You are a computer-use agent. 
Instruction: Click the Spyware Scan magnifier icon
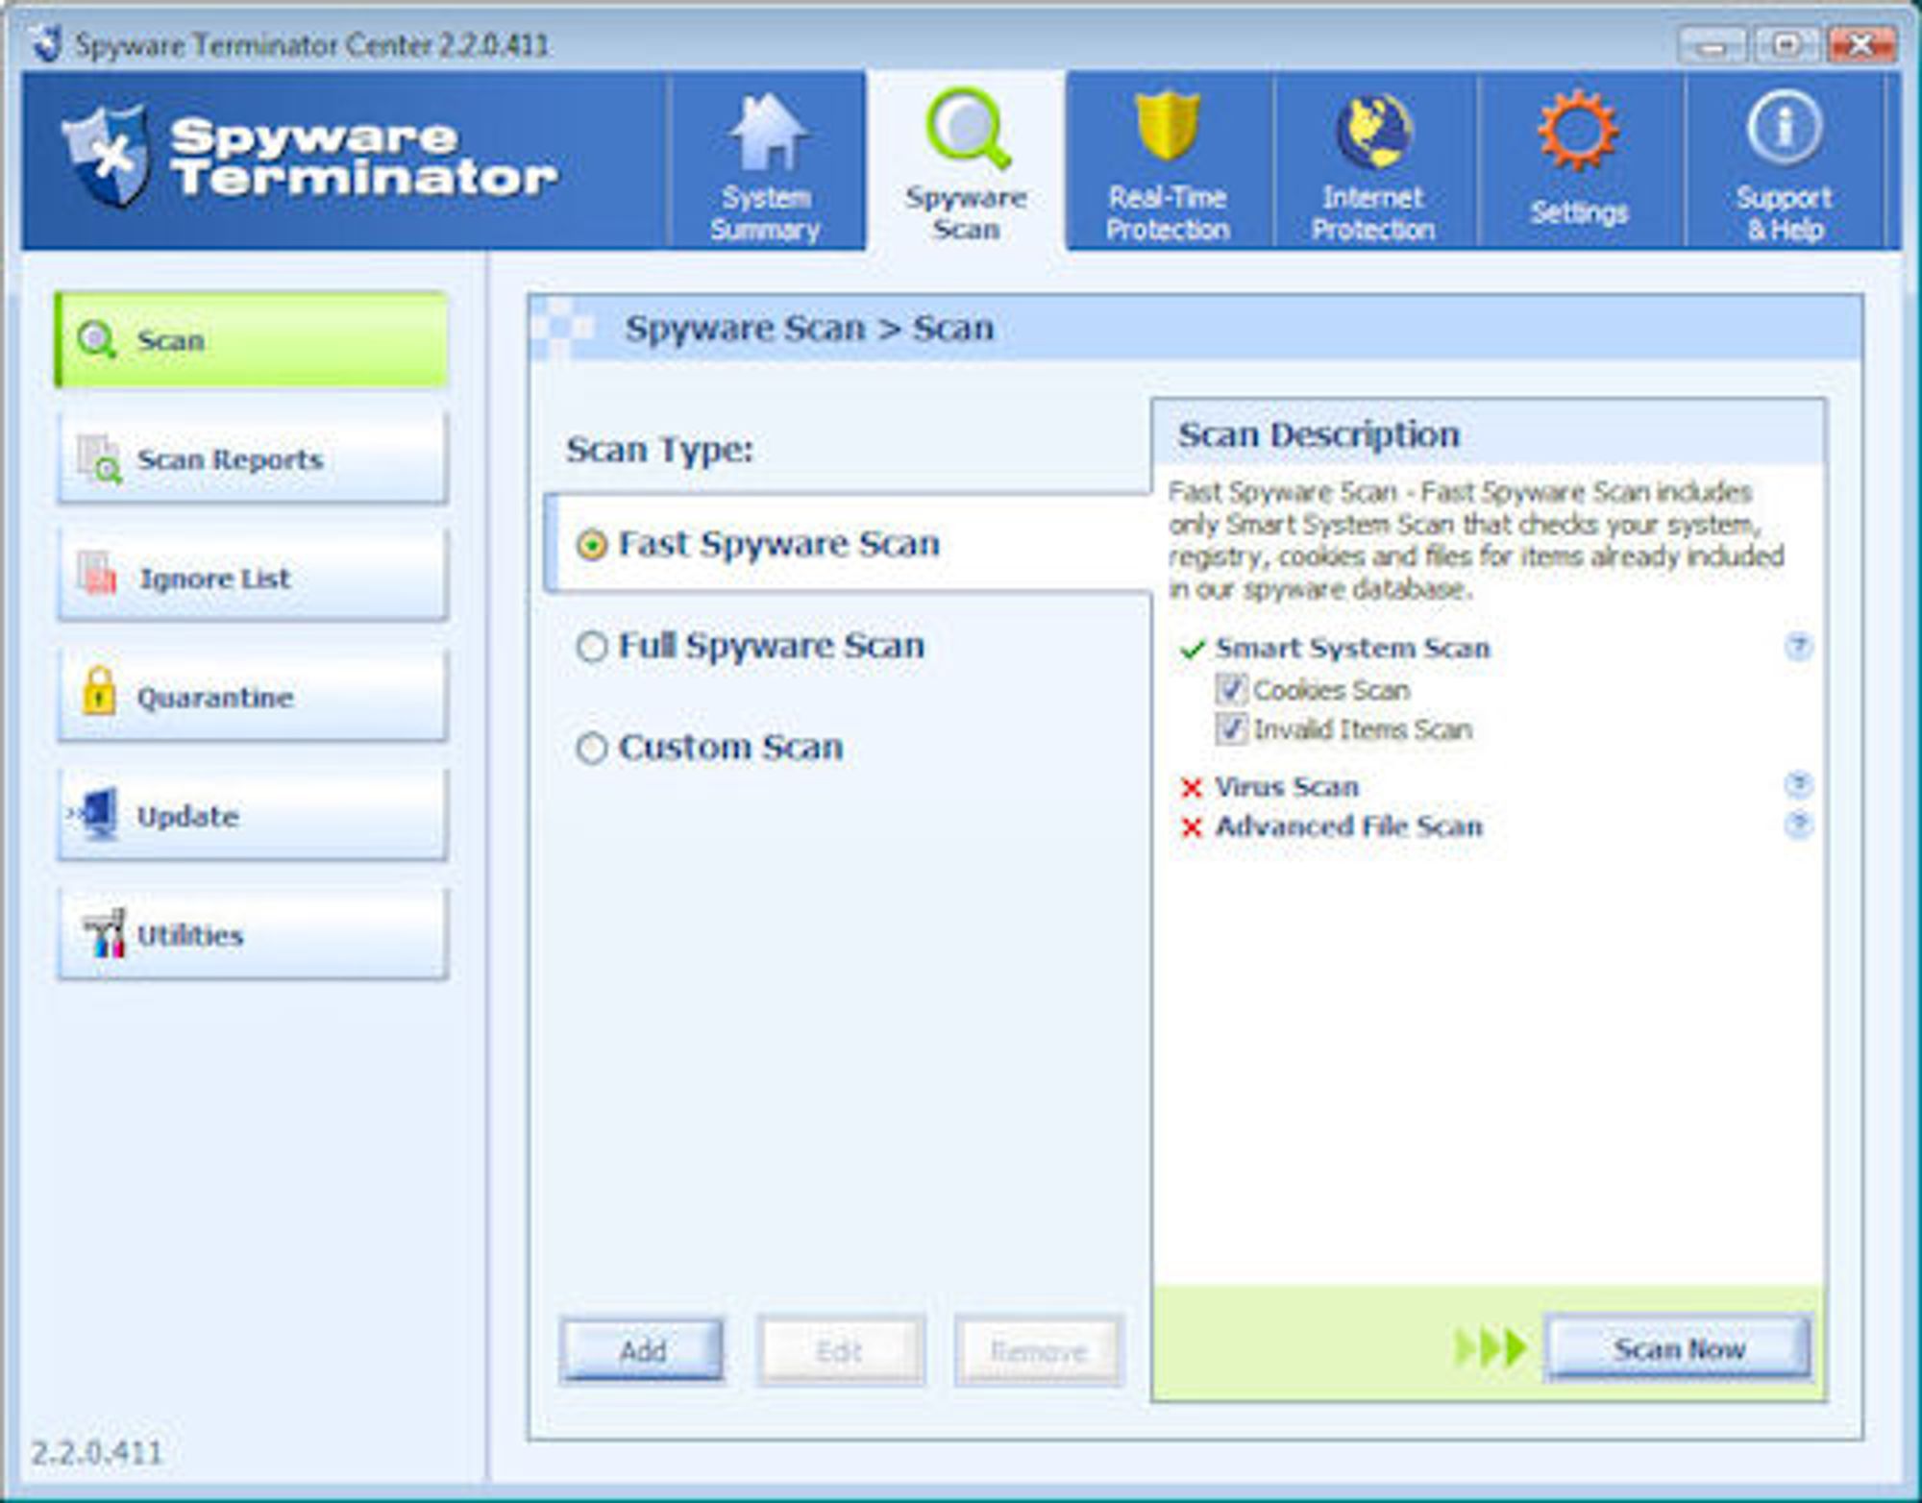point(968,130)
